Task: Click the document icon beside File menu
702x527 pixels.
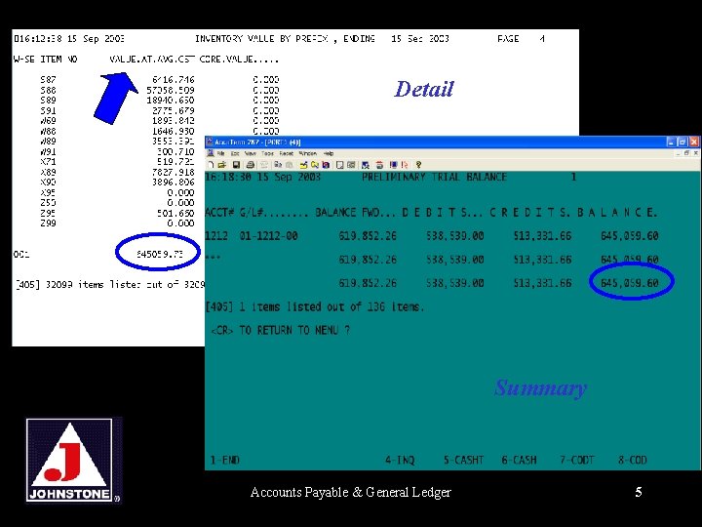Action: click(x=211, y=154)
